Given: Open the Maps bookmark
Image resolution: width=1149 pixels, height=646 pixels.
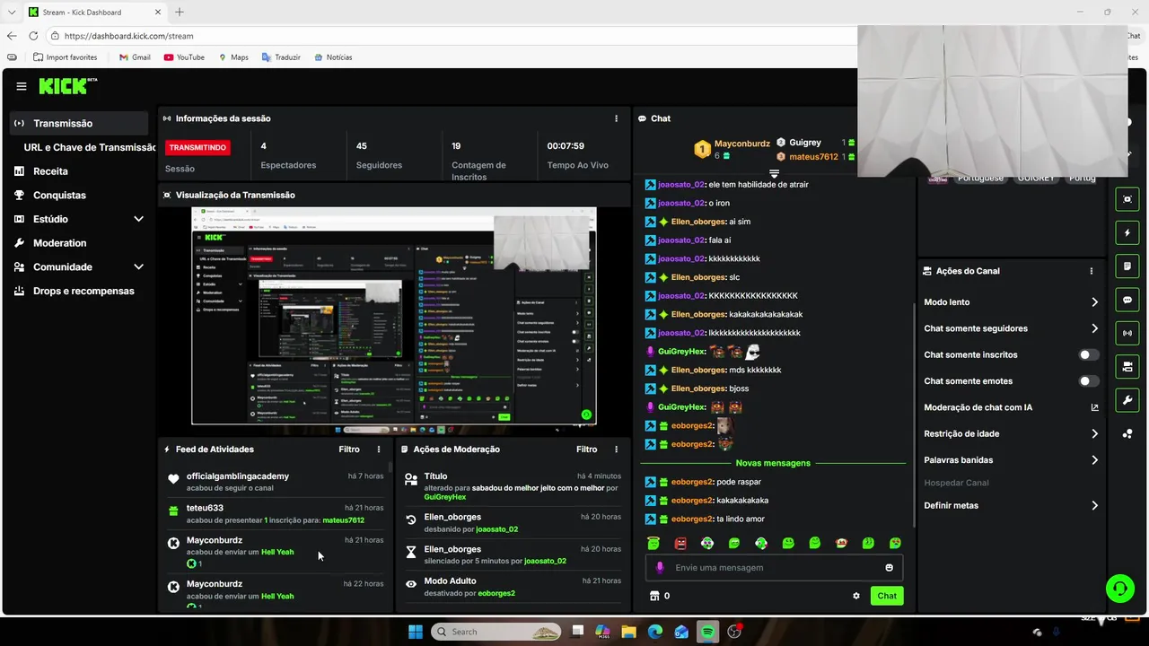Looking at the screenshot, I should click(232, 57).
